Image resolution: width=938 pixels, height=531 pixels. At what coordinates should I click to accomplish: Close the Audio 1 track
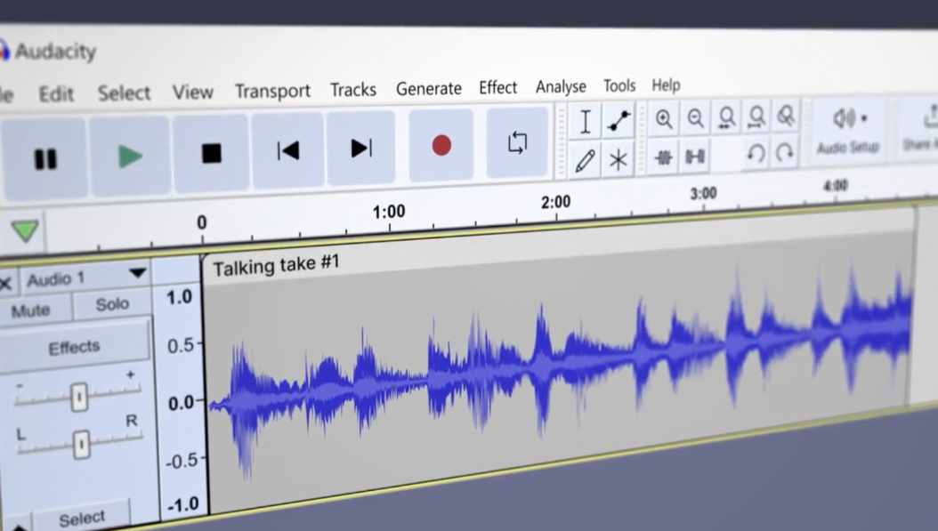click(6, 283)
